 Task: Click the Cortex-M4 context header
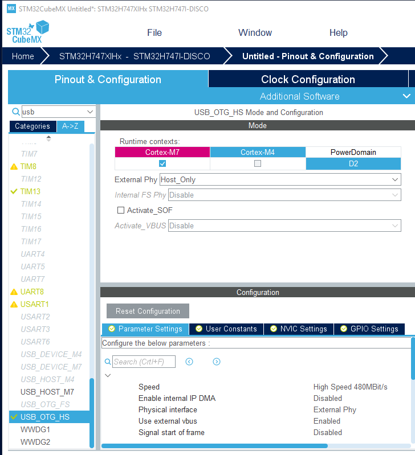pos(258,152)
